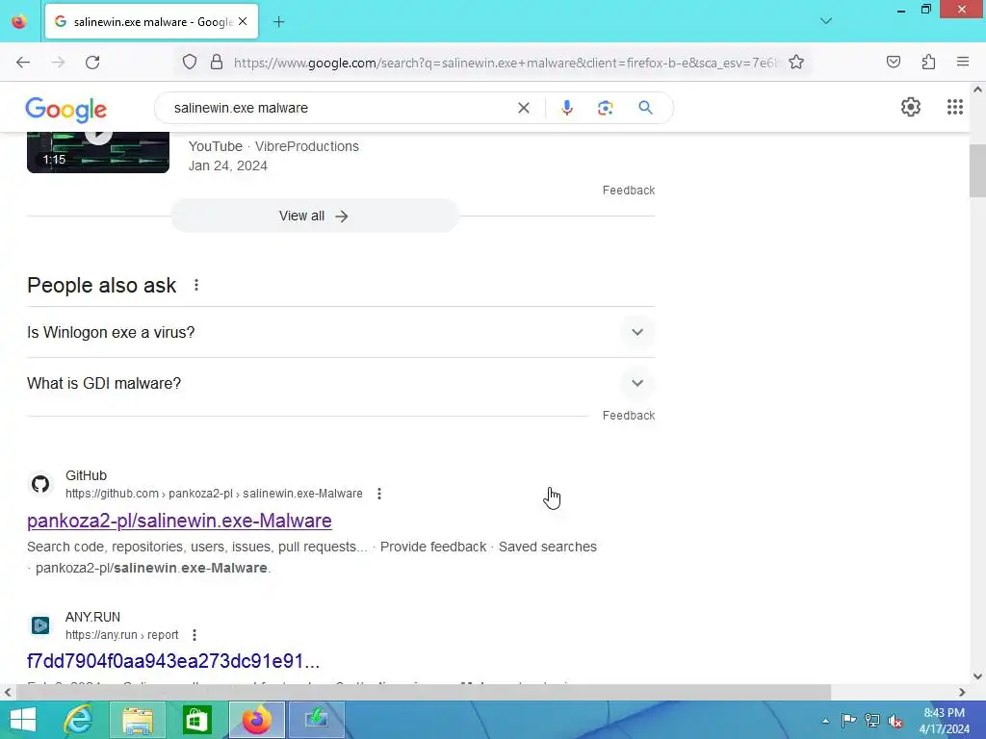
Task: Open the green-arrow installer taskbar app
Action: tap(316, 720)
